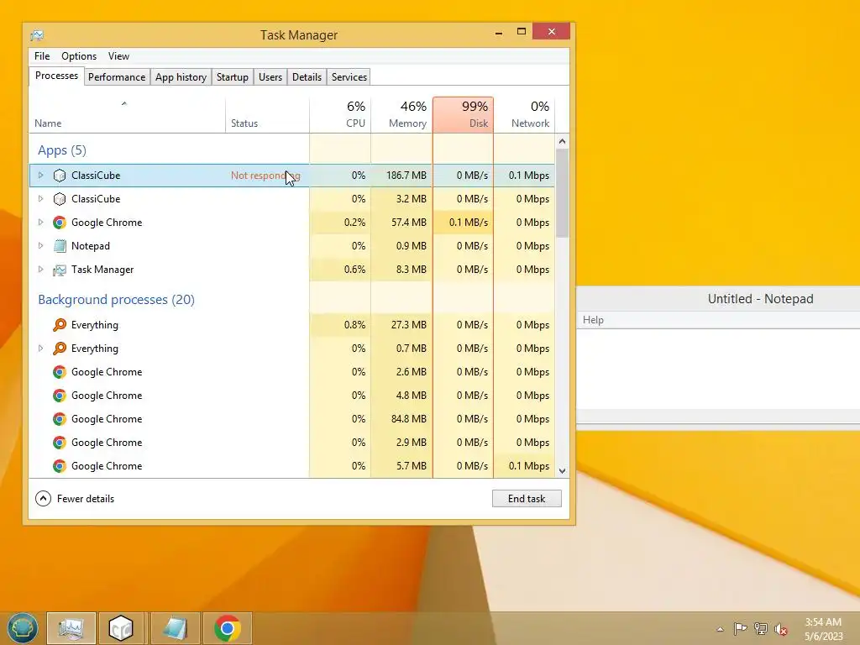Expand the Notepad app entry
This screenshot has width=860, height=645.
[40, 246]
